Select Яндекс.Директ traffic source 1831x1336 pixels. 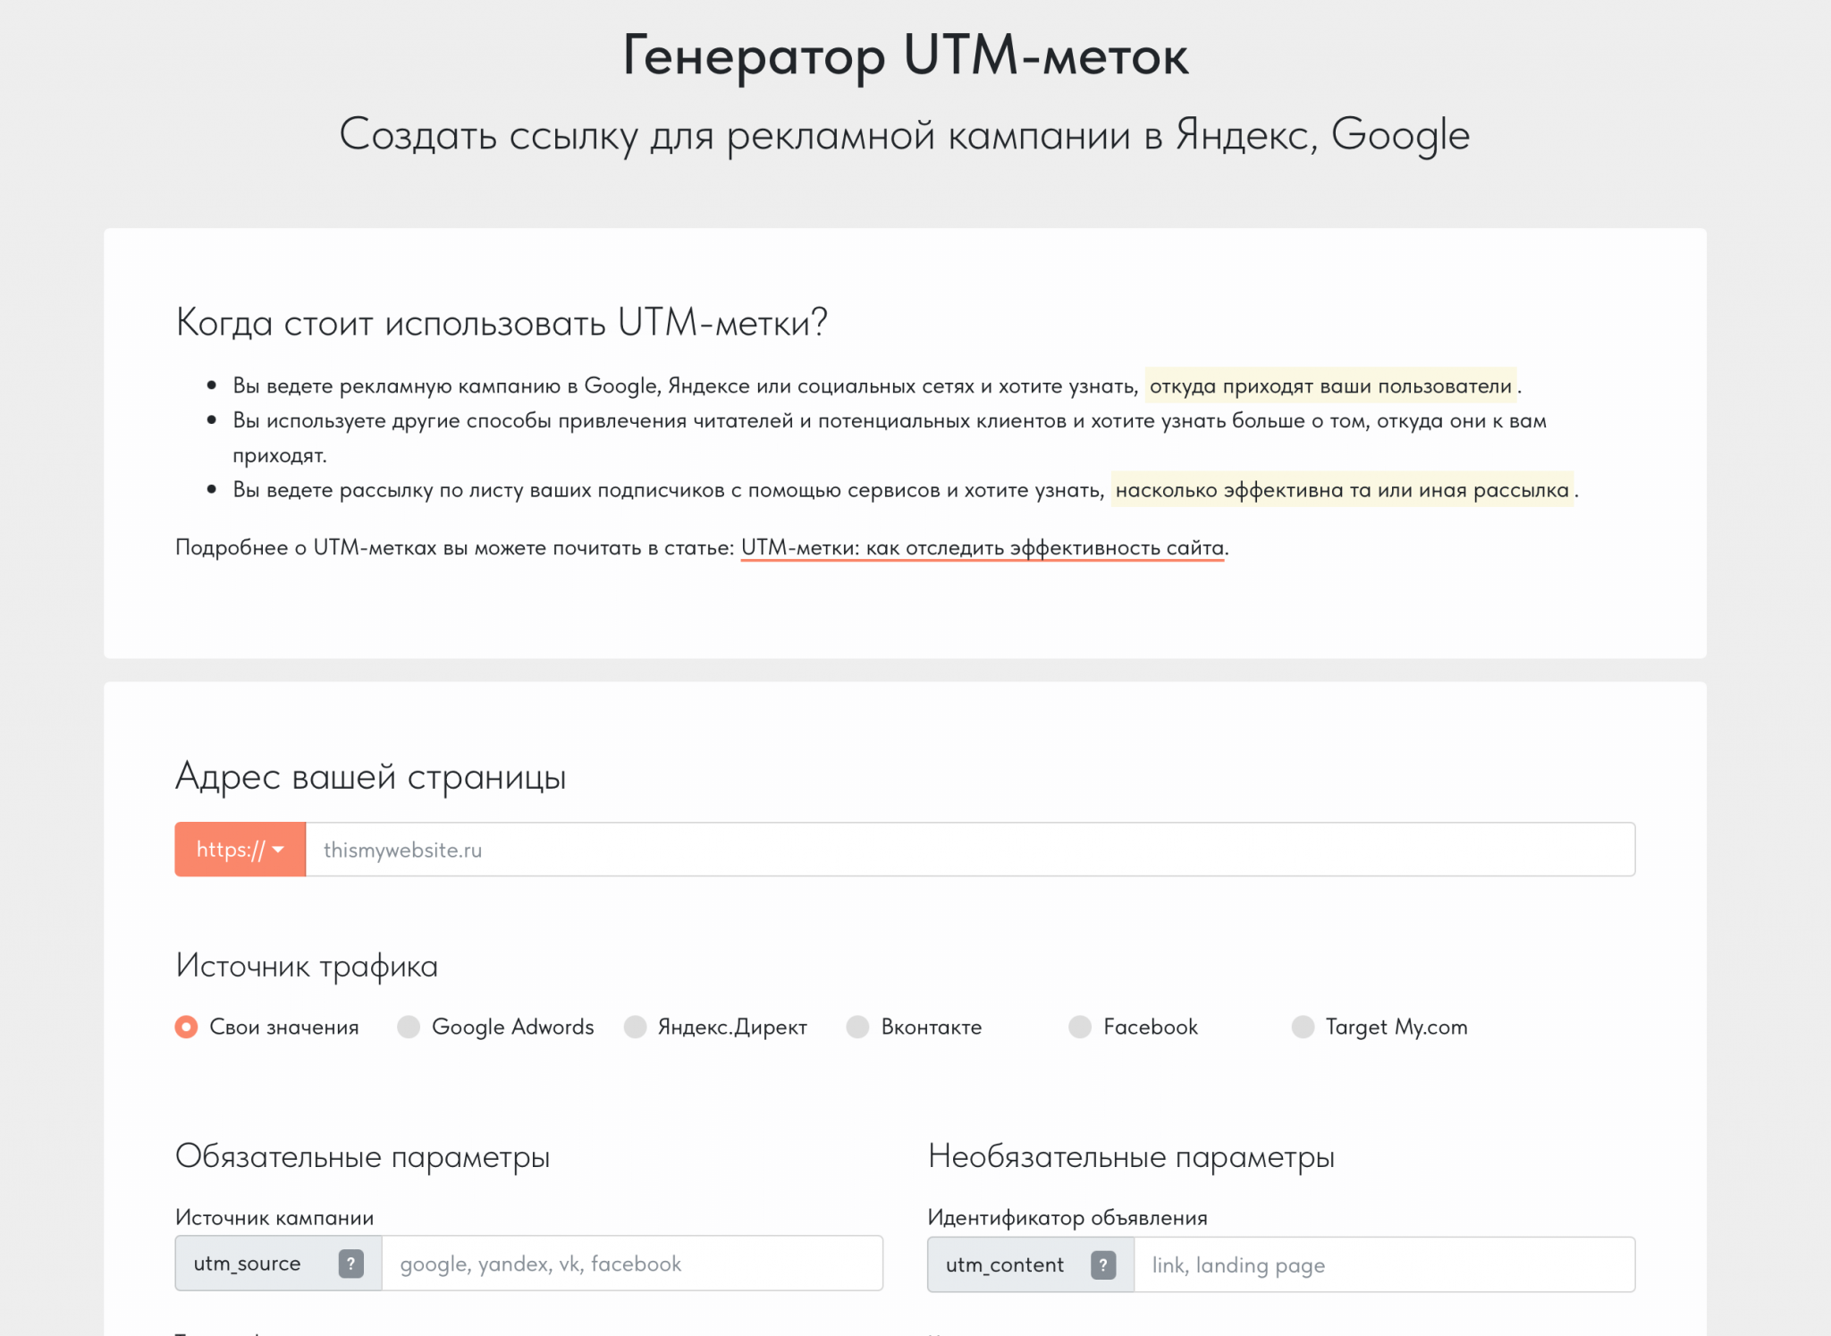pyautogui.click(x=636, y=1027)
